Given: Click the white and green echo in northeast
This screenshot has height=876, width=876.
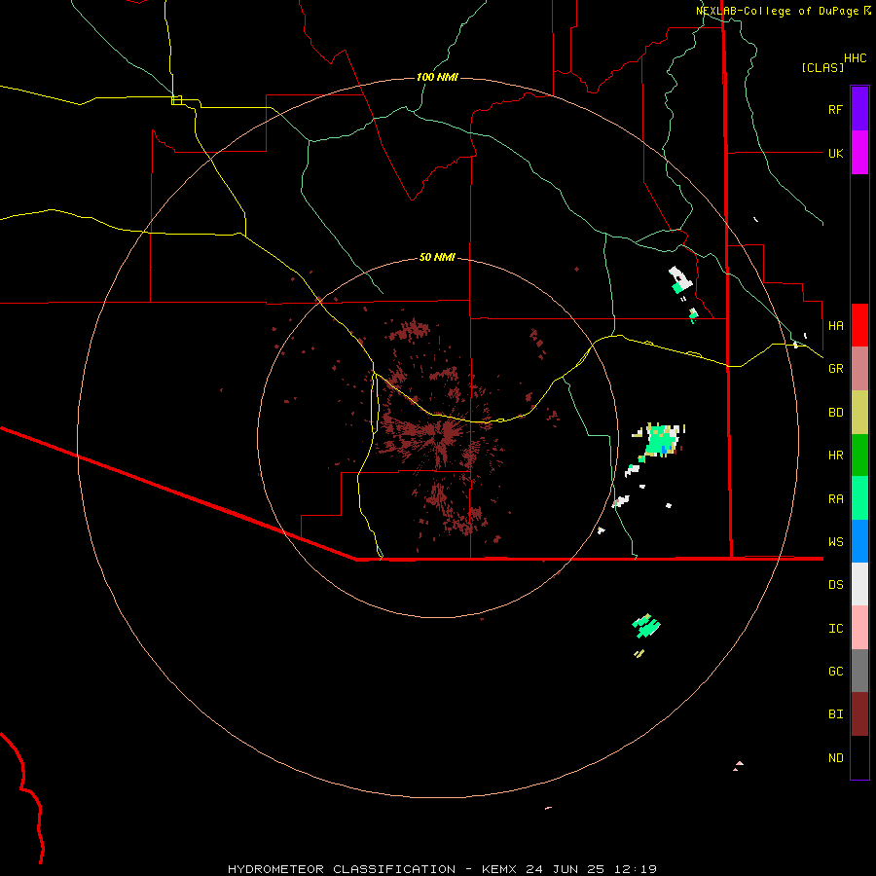Looking at the screenshot, I should click(x=680, y=279).
